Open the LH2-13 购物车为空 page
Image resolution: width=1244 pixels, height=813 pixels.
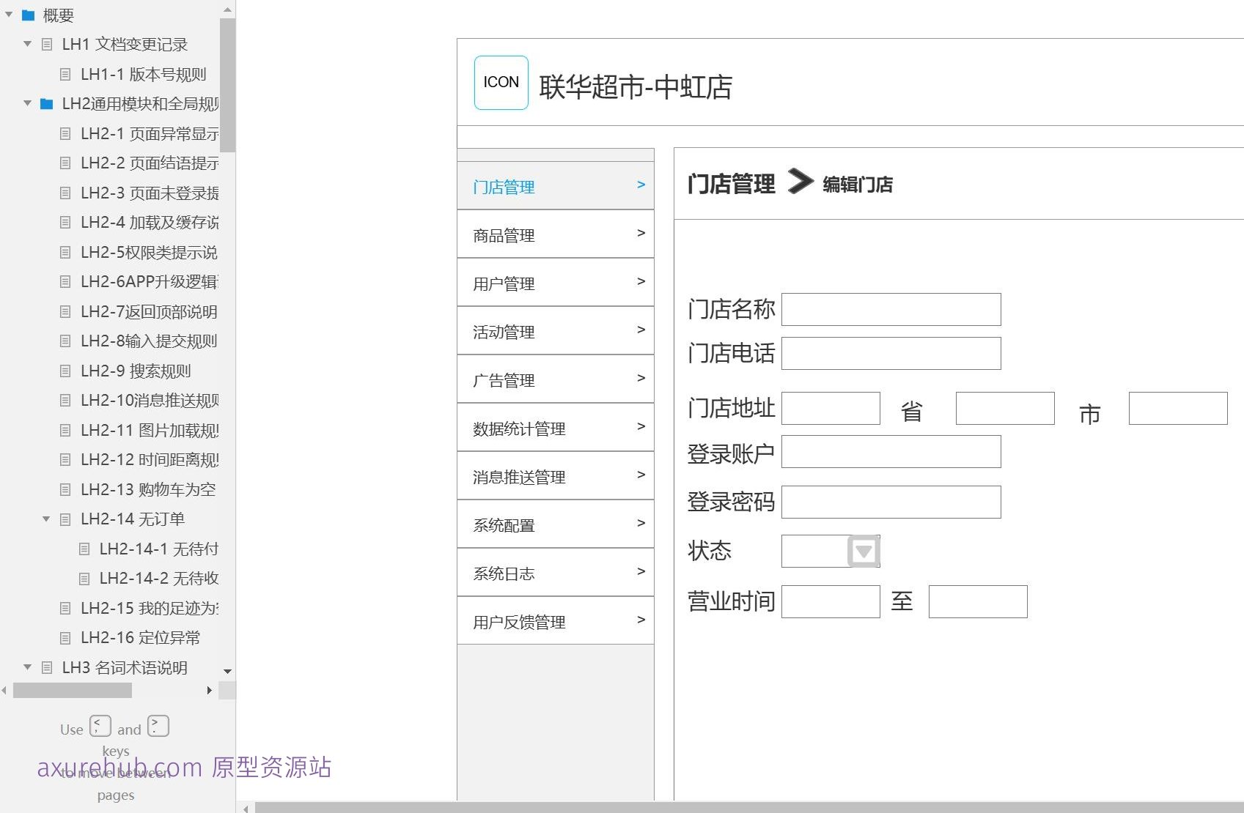click(x=148, y=490)
